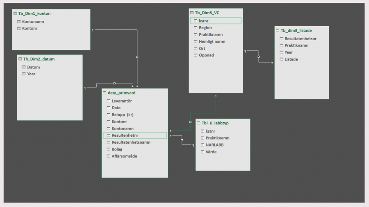Select the data_primvard table header
The image size is (369, 207).
[121, 93]
